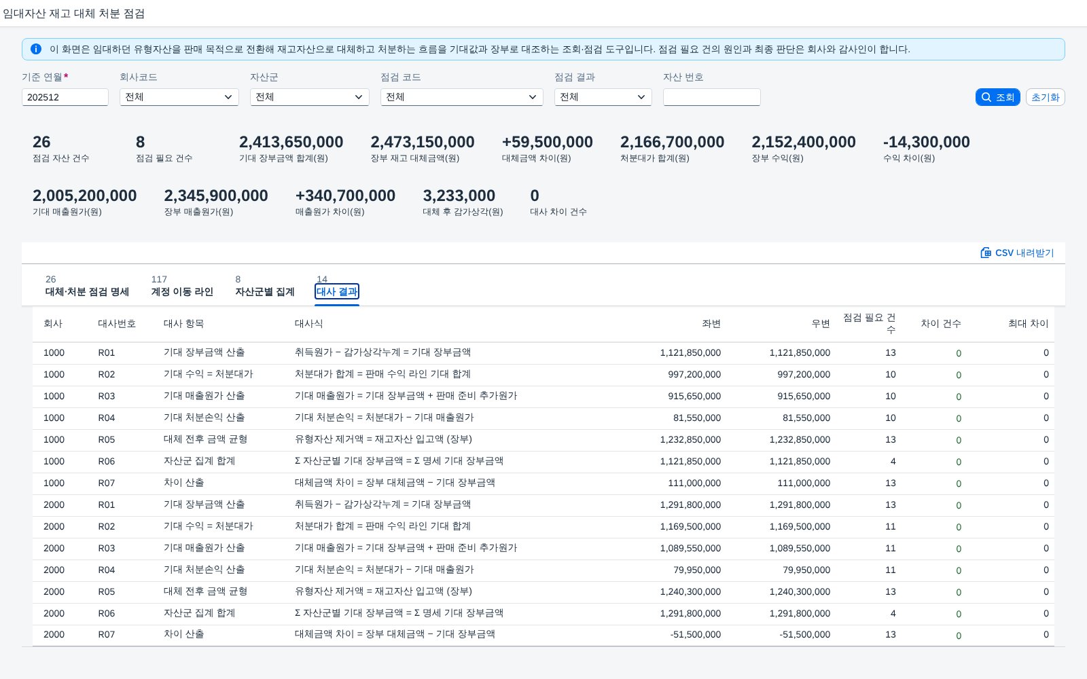This screenshot has height=679, width=1087.
Task: Click 좌변 value -51,500,000
Action: point(696,634)
